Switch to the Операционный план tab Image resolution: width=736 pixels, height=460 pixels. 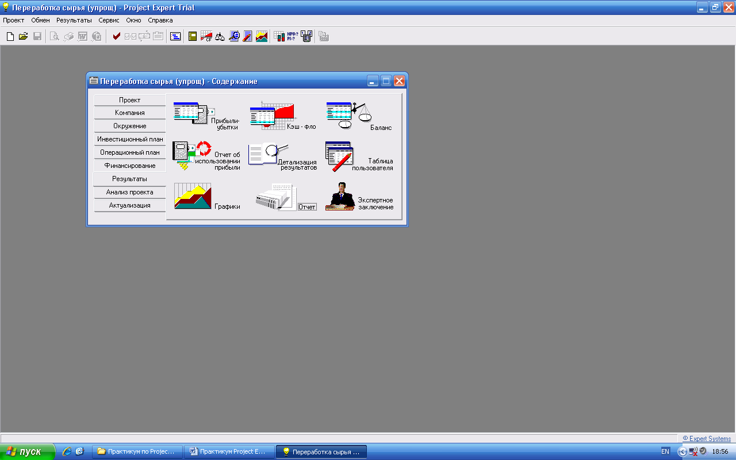(130, 152)
